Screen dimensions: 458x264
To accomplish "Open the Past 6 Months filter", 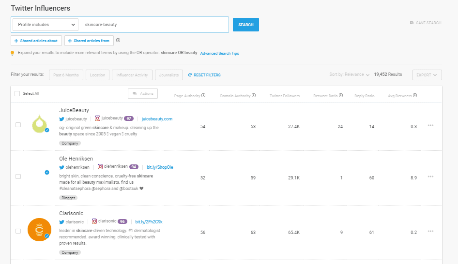I will pyautogui.click(x=66, y=75).
